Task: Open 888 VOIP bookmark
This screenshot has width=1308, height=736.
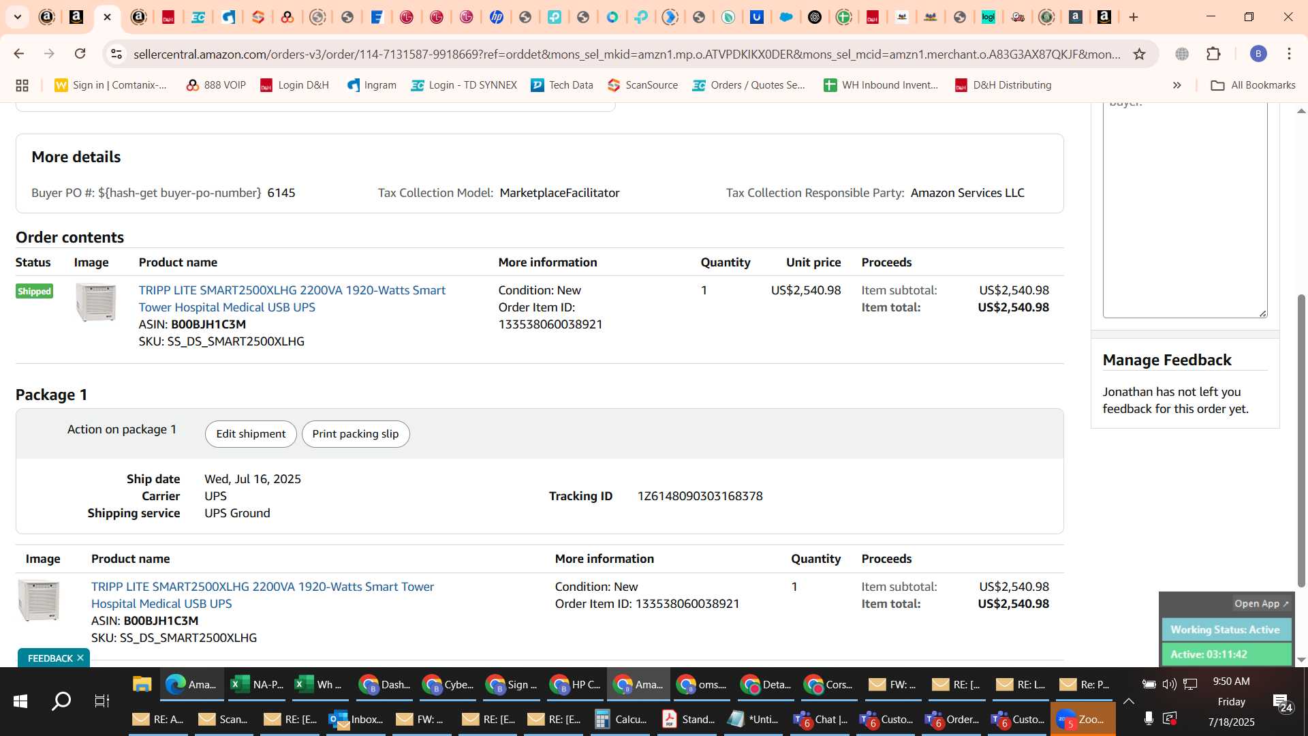Action: tap(216, 85)
